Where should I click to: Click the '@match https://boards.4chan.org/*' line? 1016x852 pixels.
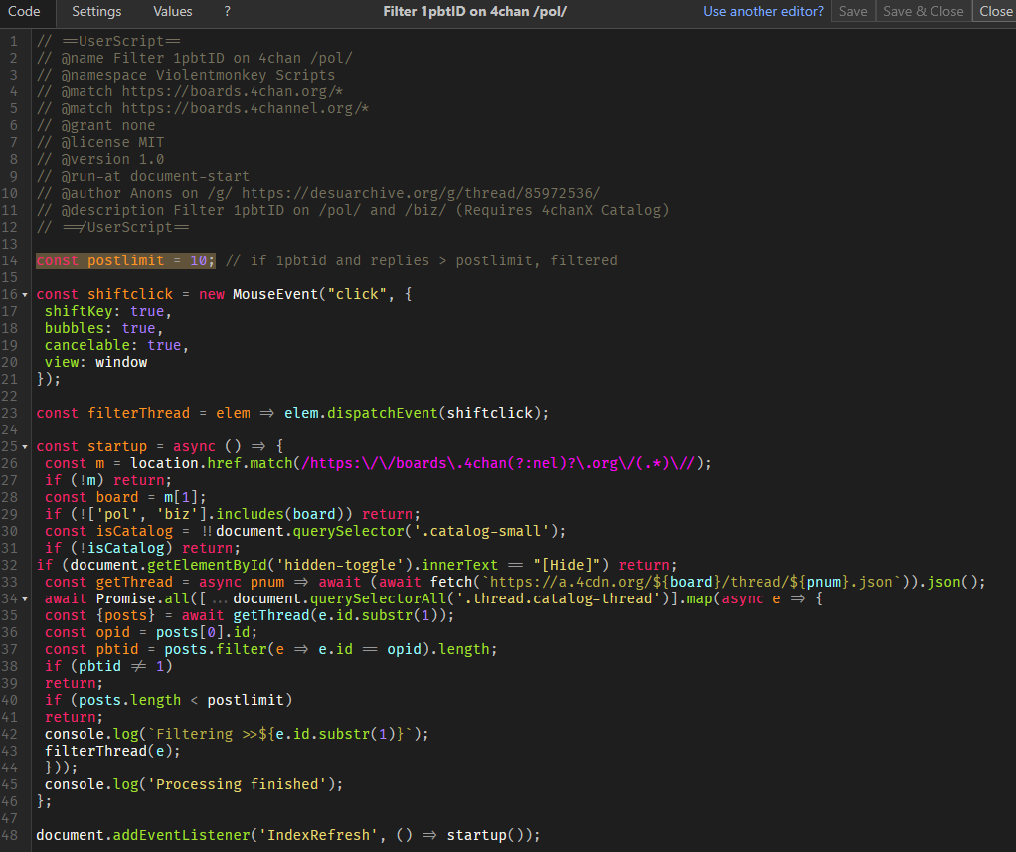click(190, 91)
